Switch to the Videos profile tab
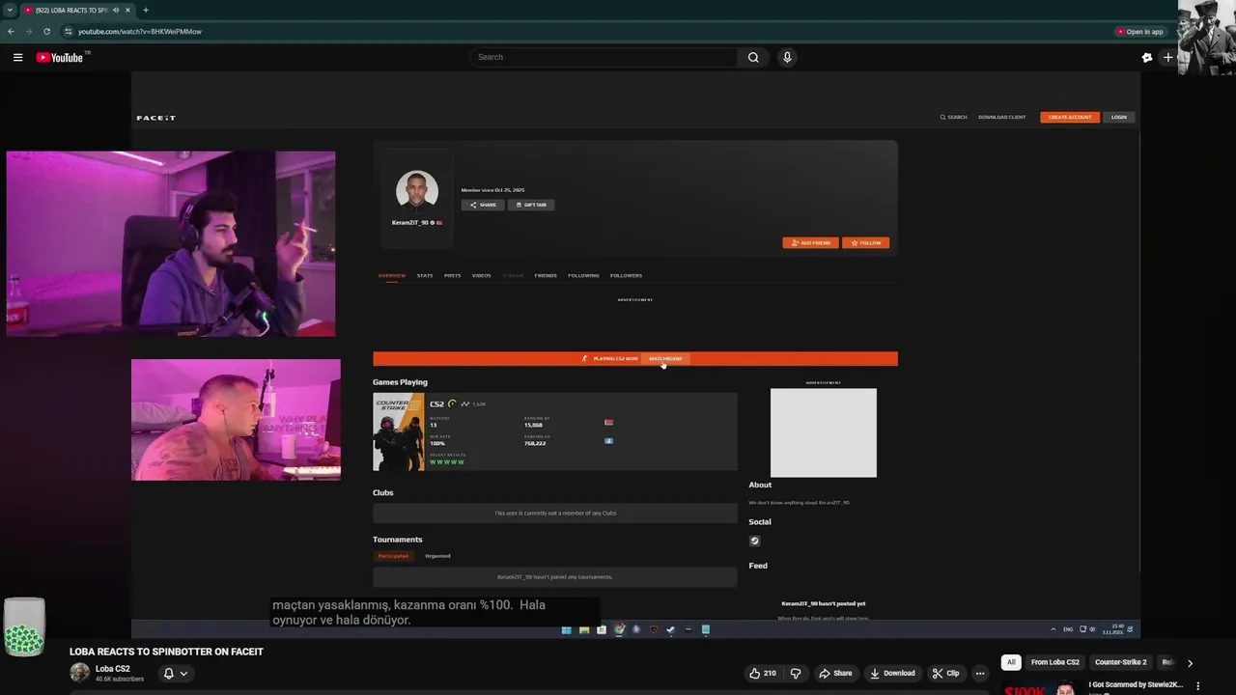 (481, 276)
